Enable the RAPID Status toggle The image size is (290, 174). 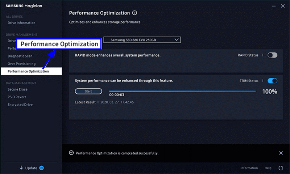tap(273, 55)
